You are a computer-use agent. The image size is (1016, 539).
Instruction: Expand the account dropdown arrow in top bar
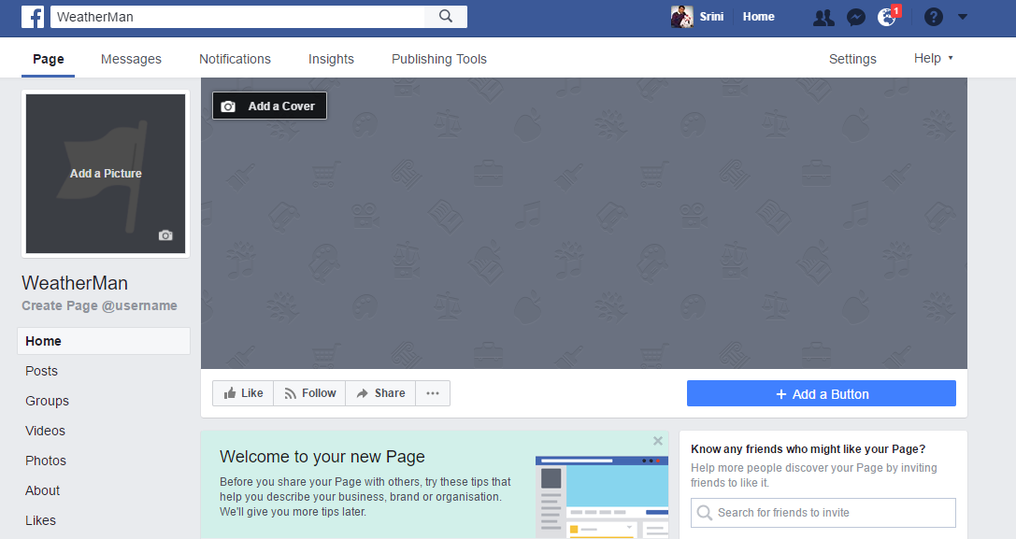[x=962, y=17]
